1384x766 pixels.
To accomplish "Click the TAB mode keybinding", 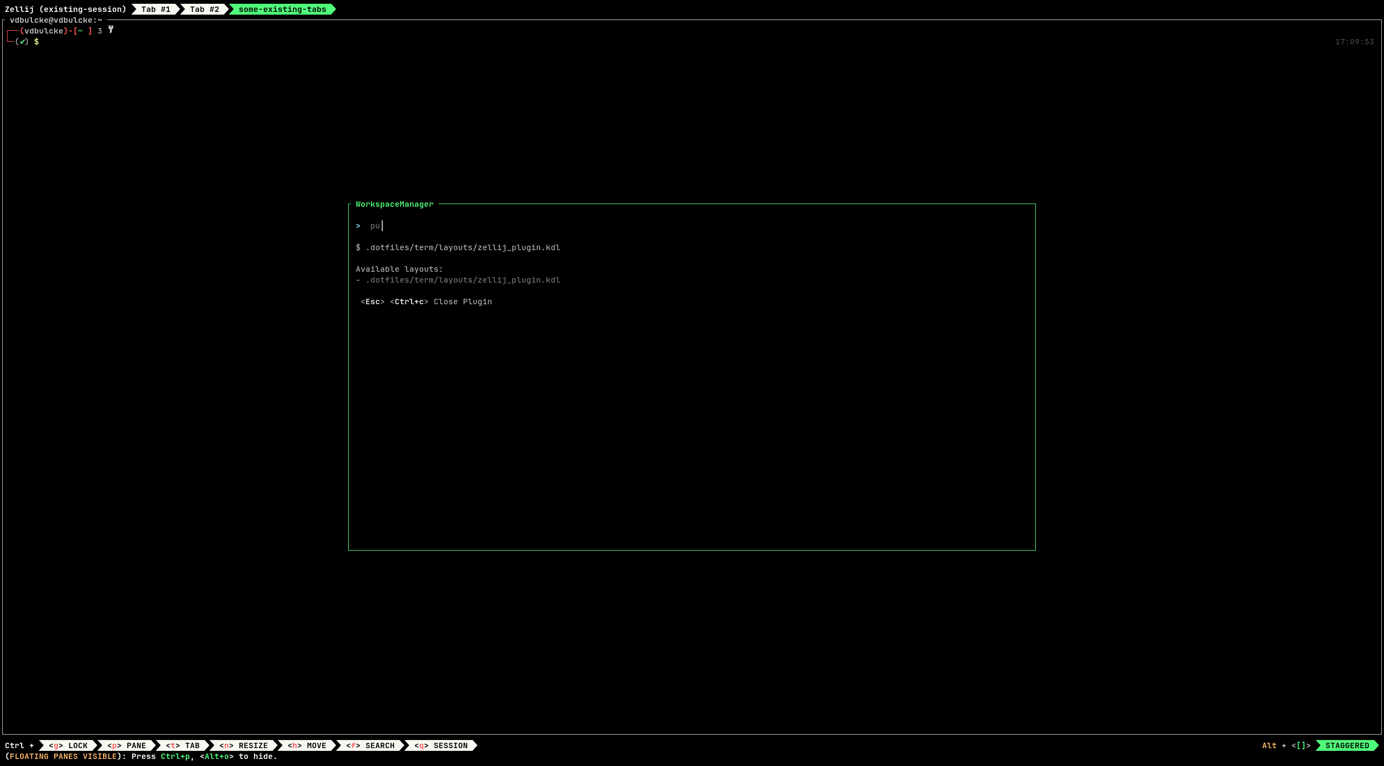I will 183,745.
